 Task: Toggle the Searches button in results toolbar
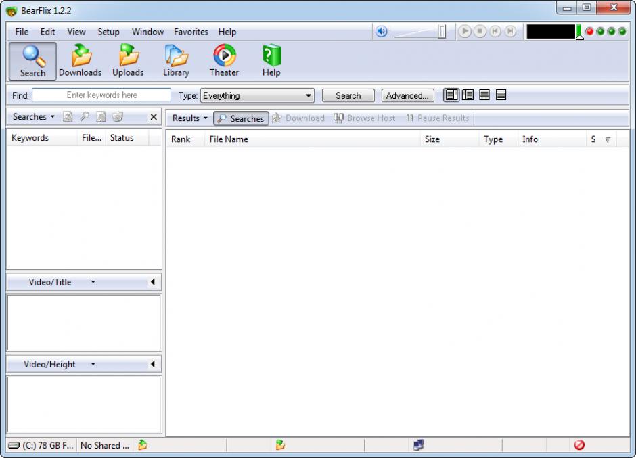click(x=241, y=118)
